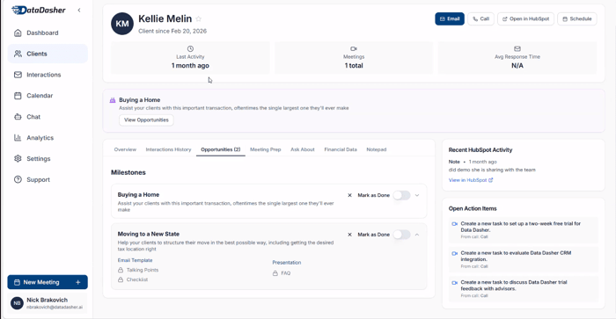Click the Settings gear icon
This screenshot has height=319, width=616.
coord(18,158)
